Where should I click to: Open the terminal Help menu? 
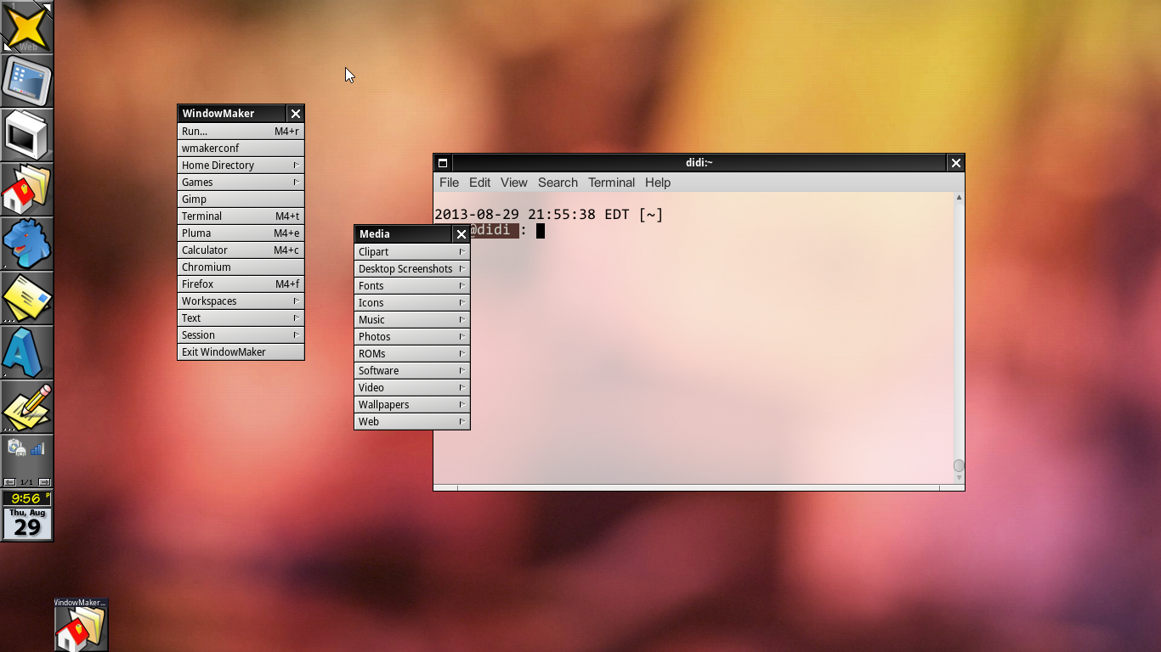coord(658,183)
